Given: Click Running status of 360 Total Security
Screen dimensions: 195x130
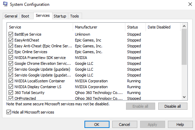Looking at the screenshot, I should click(x=134, y=93).
